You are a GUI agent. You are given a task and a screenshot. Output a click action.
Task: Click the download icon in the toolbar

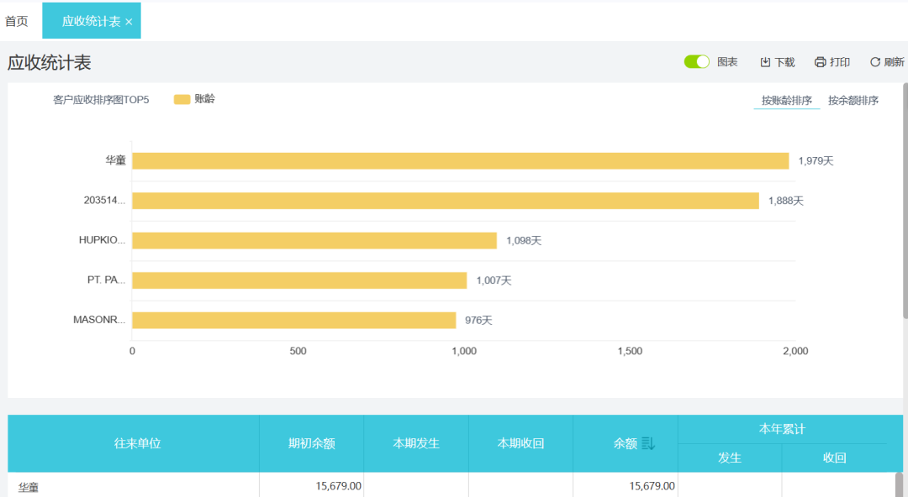(x=765, y=62)
